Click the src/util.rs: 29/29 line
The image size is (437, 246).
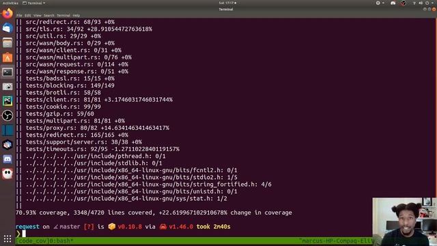point(64,36)
